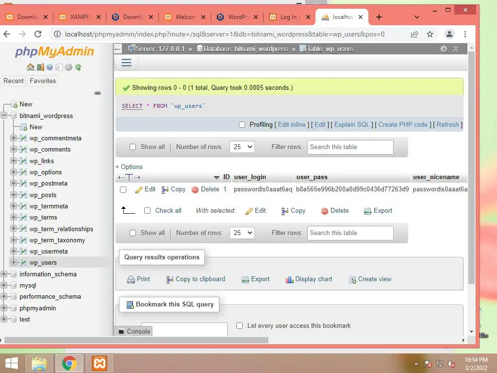Screen dimensions: 497x373
Task: Open XAMPP from the taskbar
Action: coord(99,363)
